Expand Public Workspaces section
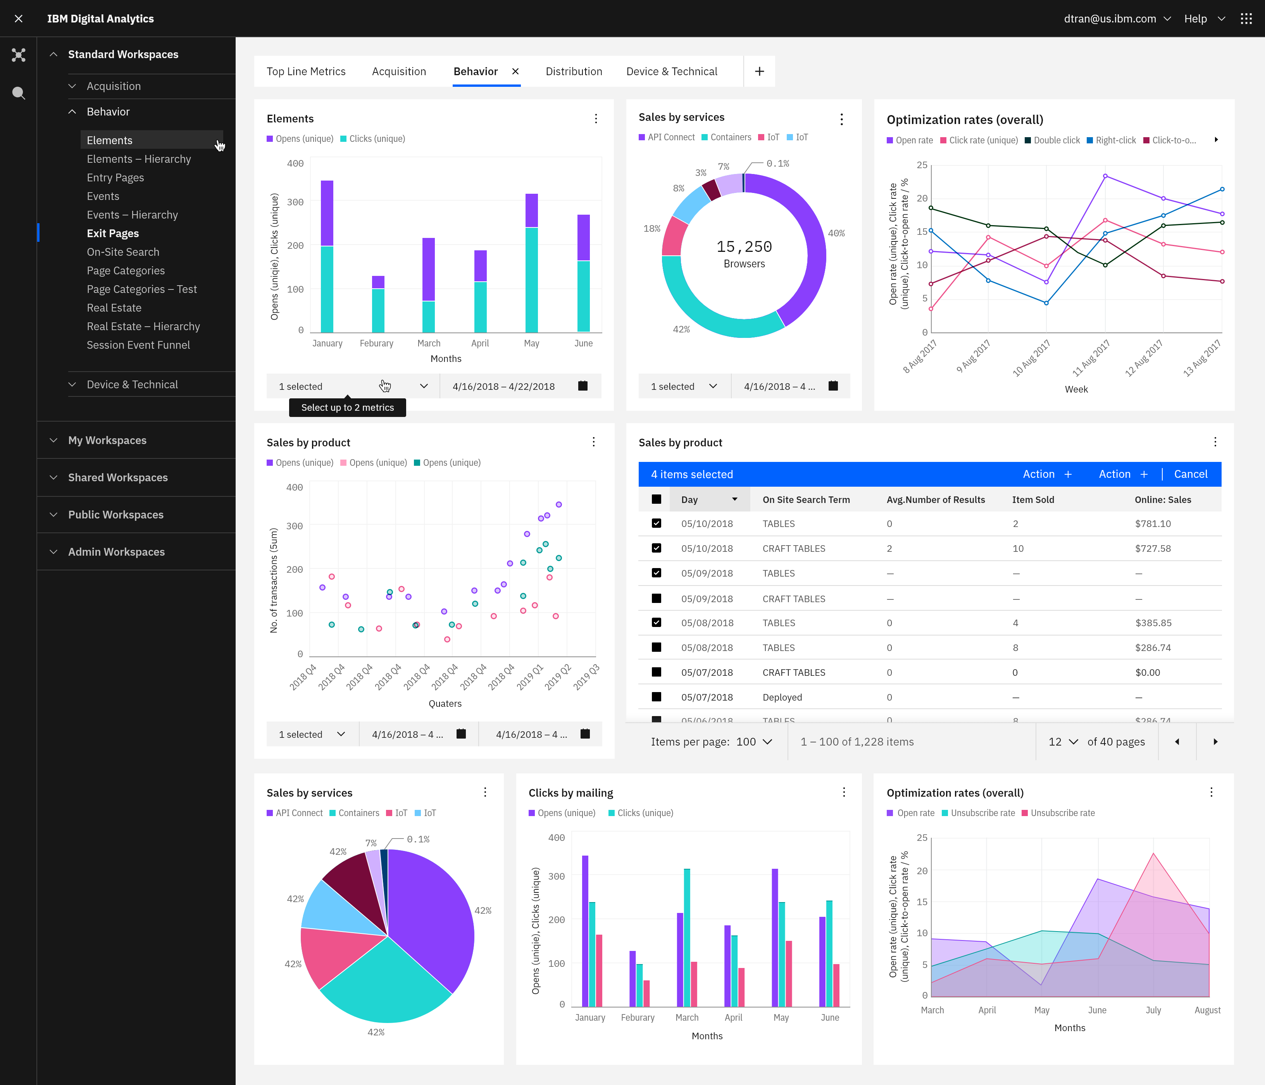The width and height of the screenshot is (1265, 1085). (x=54, y=515)
